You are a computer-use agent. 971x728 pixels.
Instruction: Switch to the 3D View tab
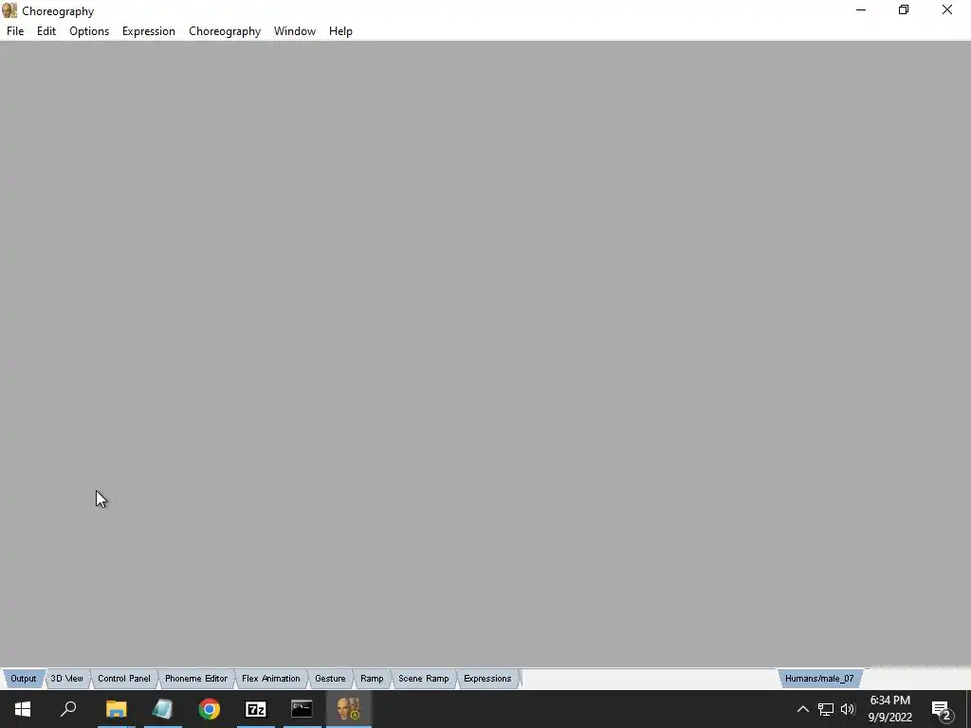[x=67, y=679]
